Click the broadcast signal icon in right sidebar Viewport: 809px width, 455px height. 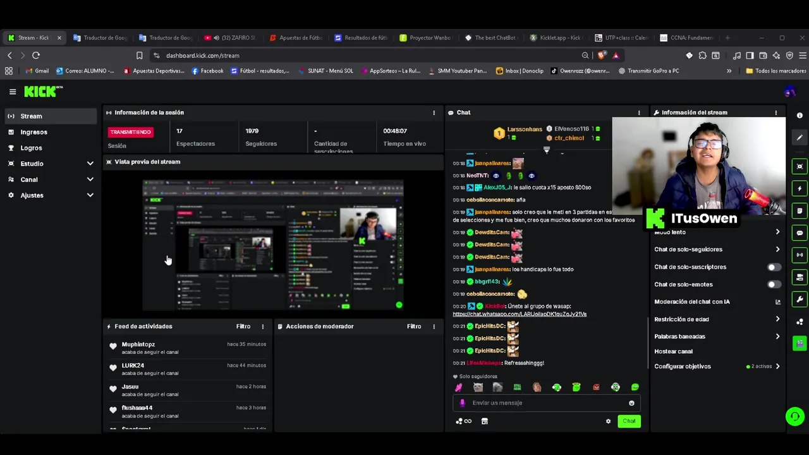tap(800, 255)
